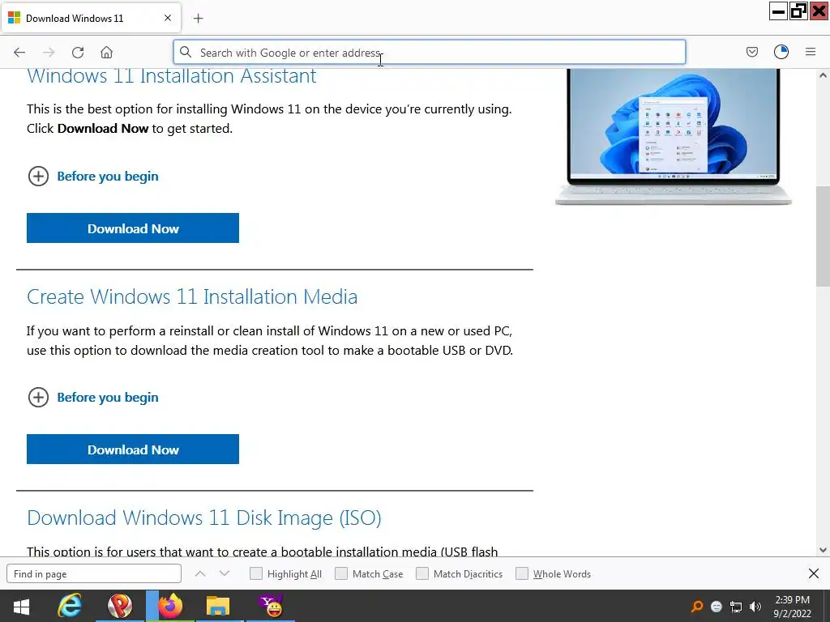Switch to Firefox in the taskbar
Viewport: 830px width, 622px height.
click(170, 606)
